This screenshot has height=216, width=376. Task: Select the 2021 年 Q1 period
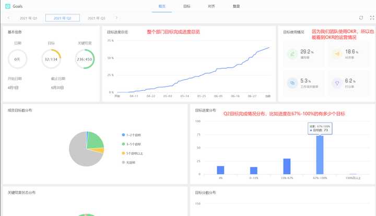coord(29,18)
